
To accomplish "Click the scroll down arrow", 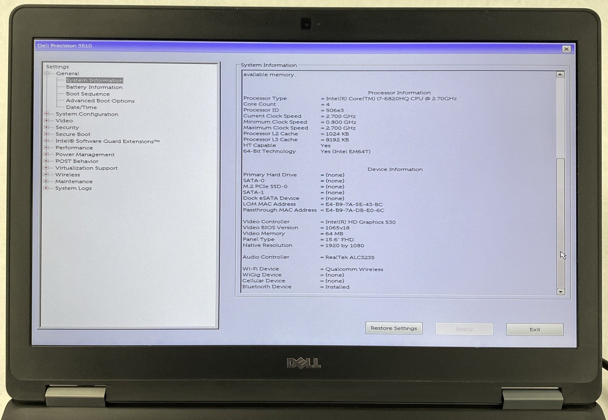I will (560, 292).
